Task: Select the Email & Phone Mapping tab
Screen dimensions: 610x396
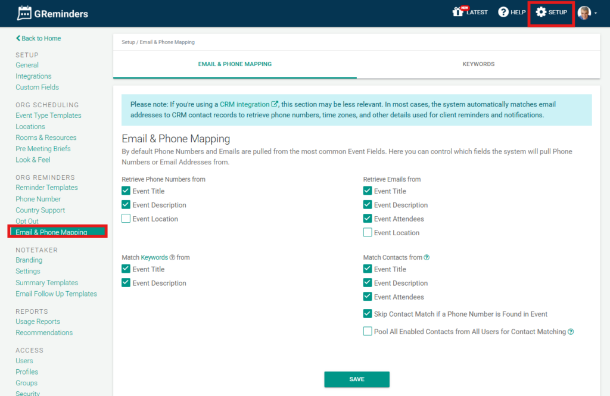Action: [235, 64]
